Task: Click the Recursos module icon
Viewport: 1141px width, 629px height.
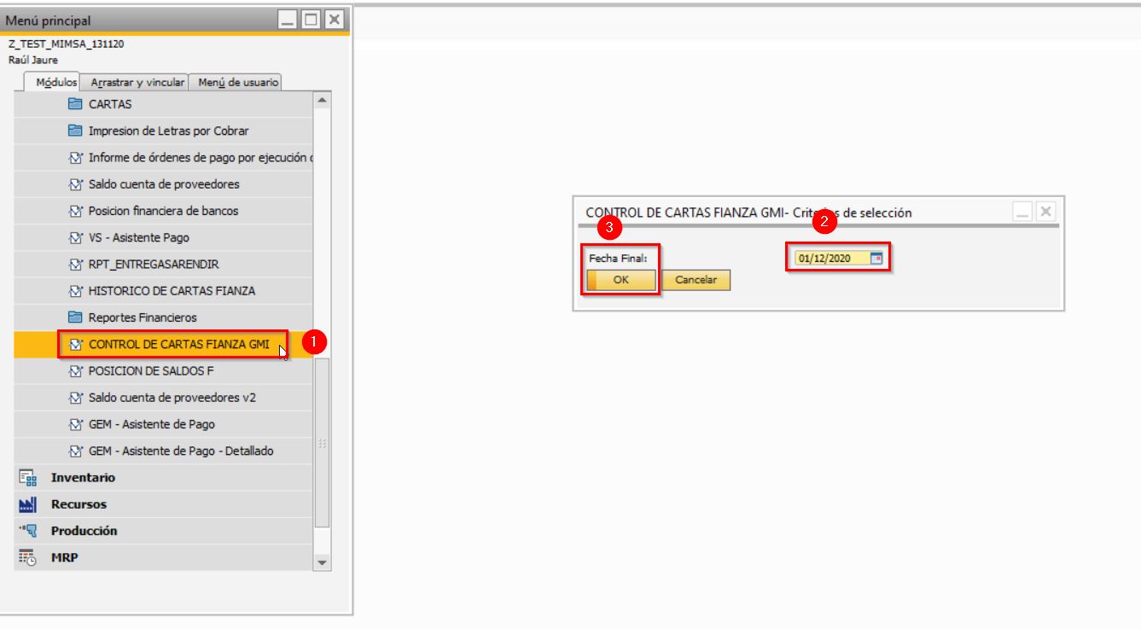Action: click(x=27, y=504)
